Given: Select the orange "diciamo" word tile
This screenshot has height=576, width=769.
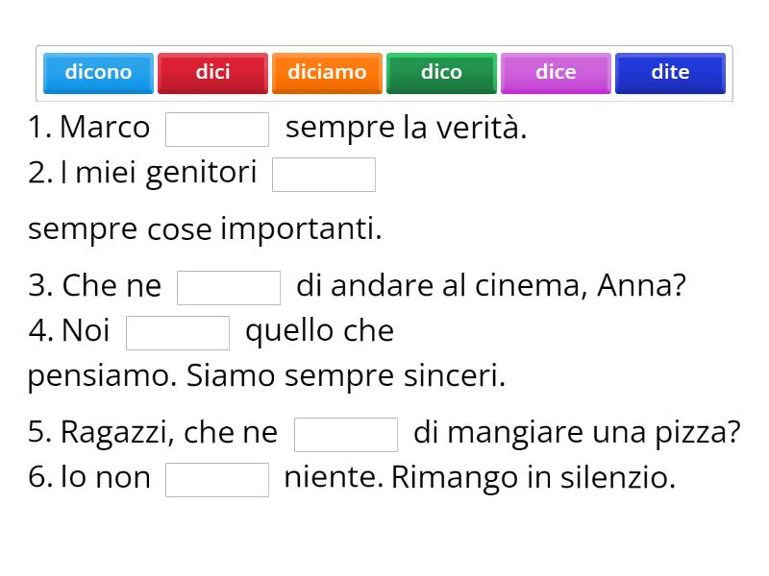Looking at the screenshot, I should coord(326,72).
